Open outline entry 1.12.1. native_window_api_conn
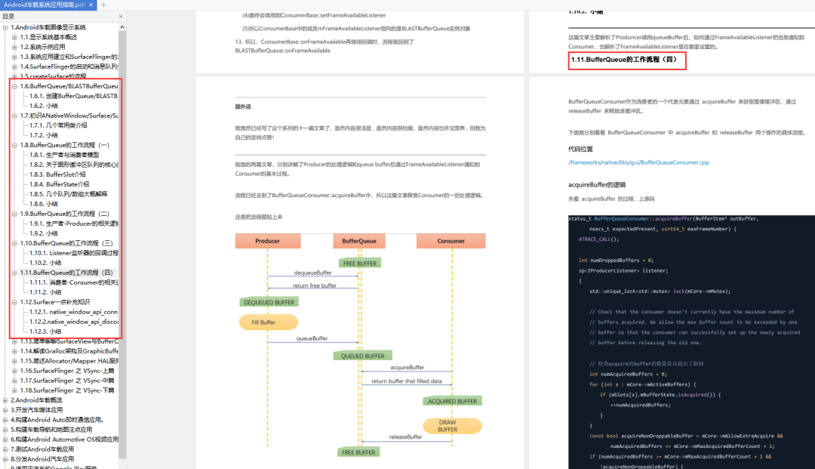Image resolution: width=815 pixels, height=469 pixels. 73,312
